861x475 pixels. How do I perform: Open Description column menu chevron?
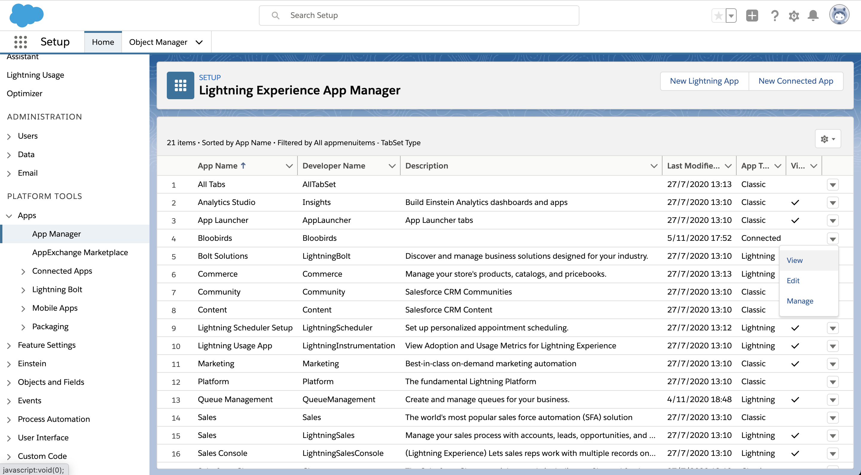click(654, 166)
